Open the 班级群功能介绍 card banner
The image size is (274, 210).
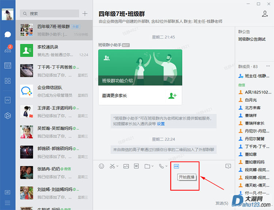(x=140, y=68)
